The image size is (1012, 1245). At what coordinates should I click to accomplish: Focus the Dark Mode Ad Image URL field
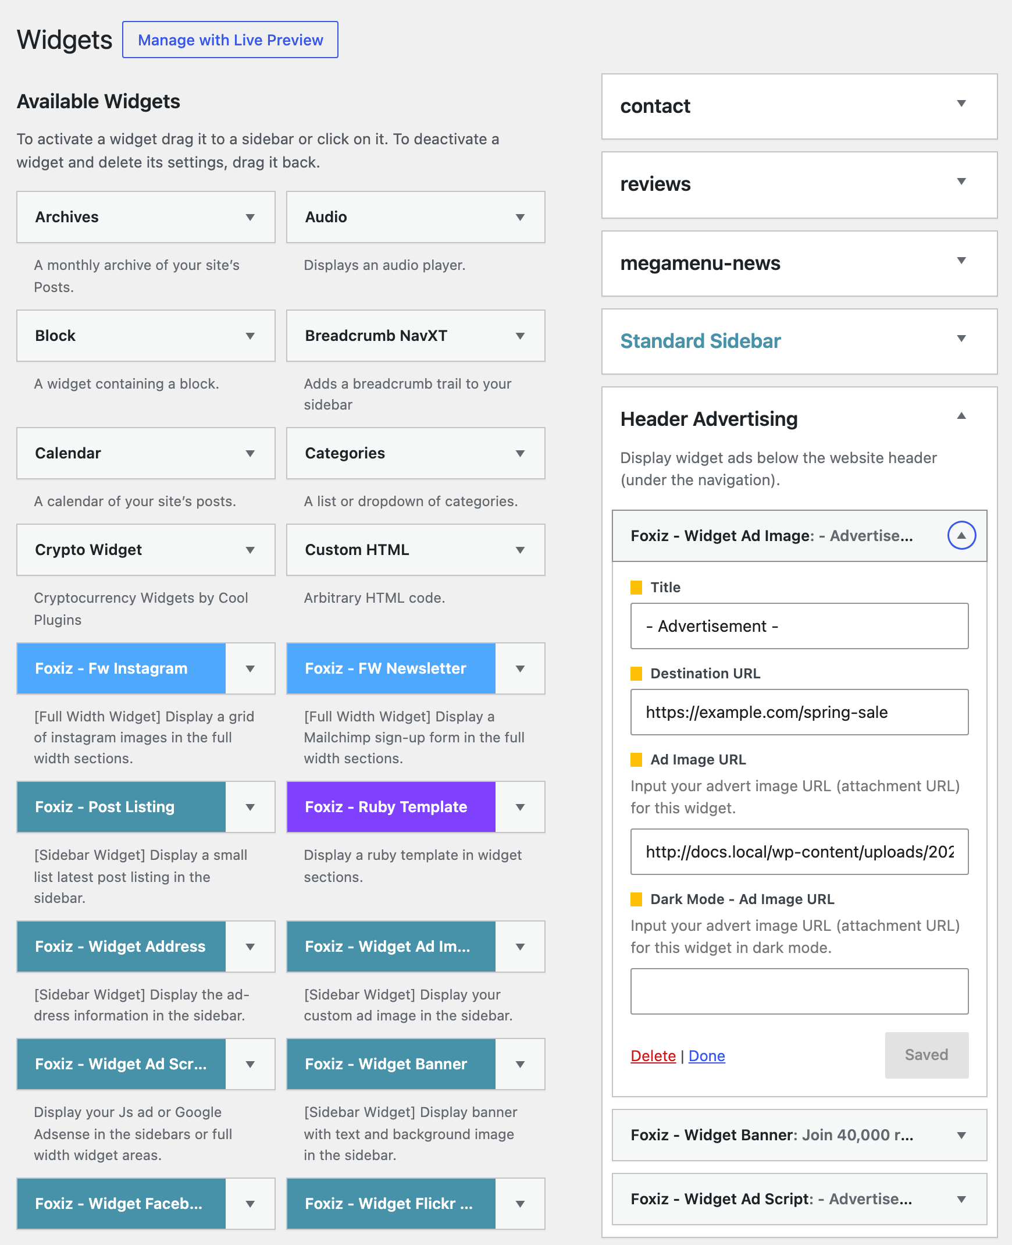(x=799, y=991)
